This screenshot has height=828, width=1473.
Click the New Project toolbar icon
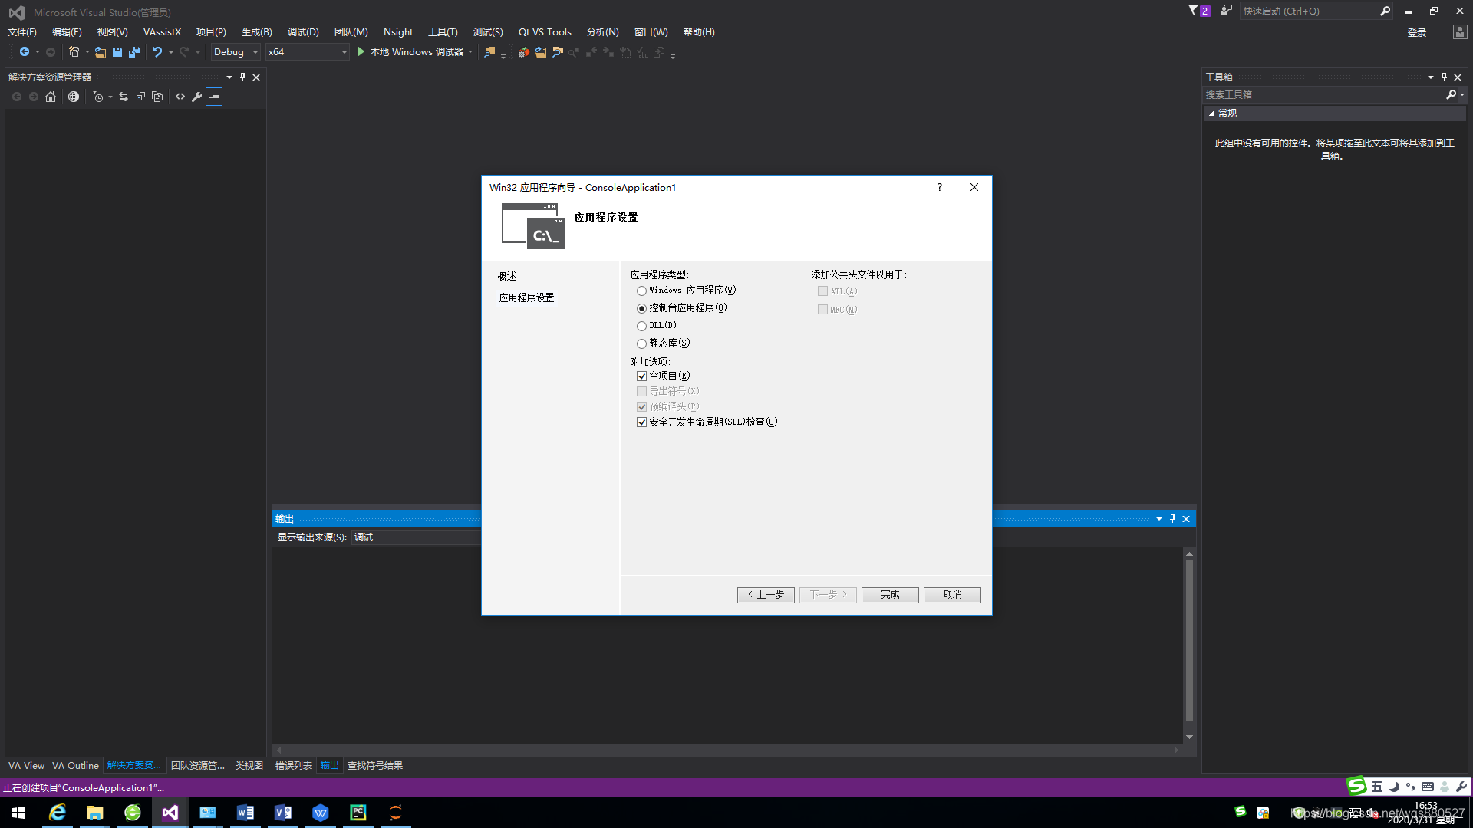pos(74,52)
